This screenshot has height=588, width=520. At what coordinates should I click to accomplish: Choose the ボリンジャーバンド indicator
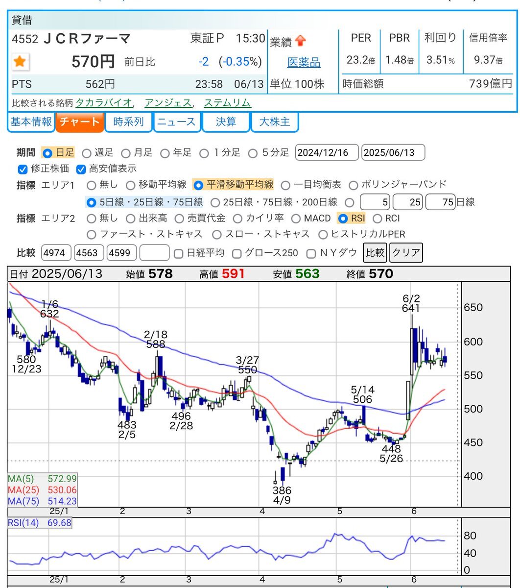coord(354,185)
